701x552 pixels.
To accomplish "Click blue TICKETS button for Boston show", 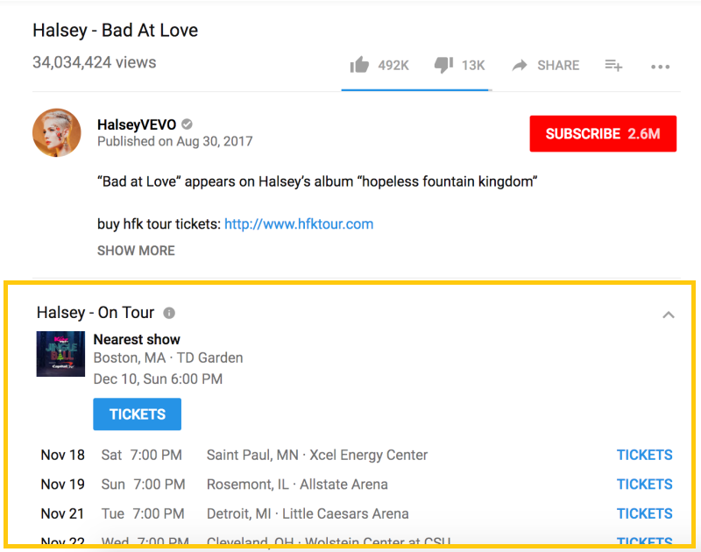I will 138,414.
